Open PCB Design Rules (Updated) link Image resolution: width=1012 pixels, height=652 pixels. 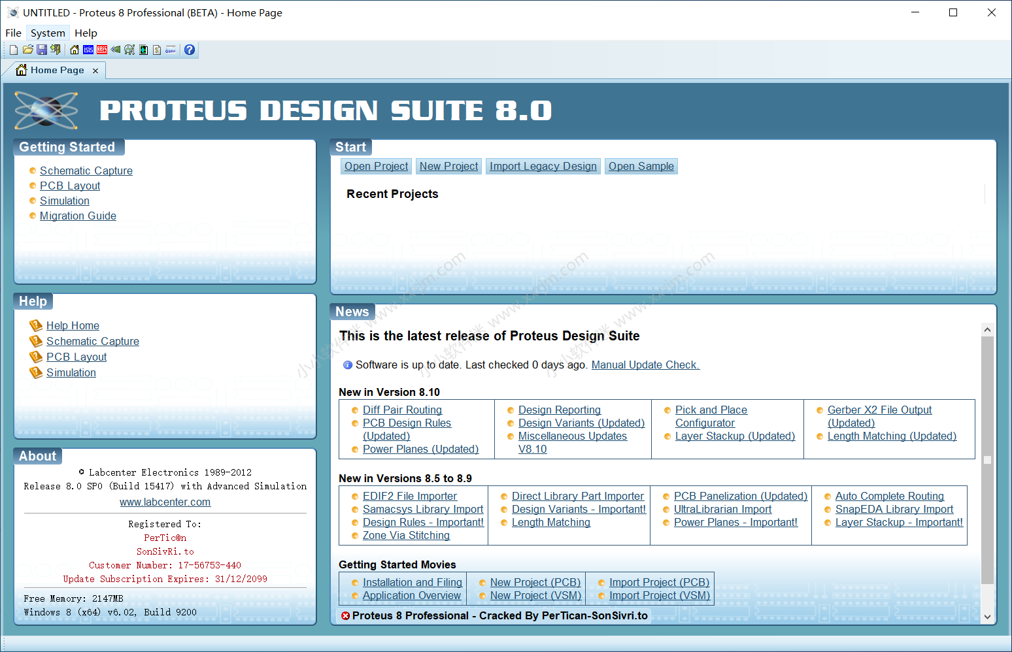coord(407,429)
